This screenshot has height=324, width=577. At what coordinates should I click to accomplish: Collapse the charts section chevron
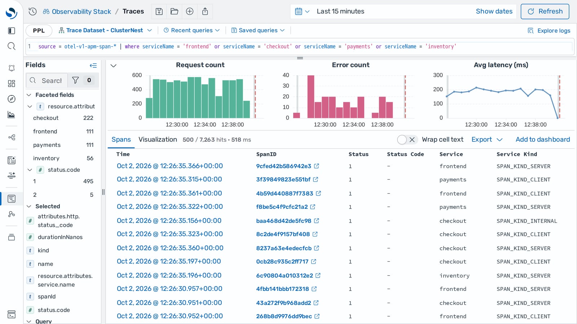(113, 66)
